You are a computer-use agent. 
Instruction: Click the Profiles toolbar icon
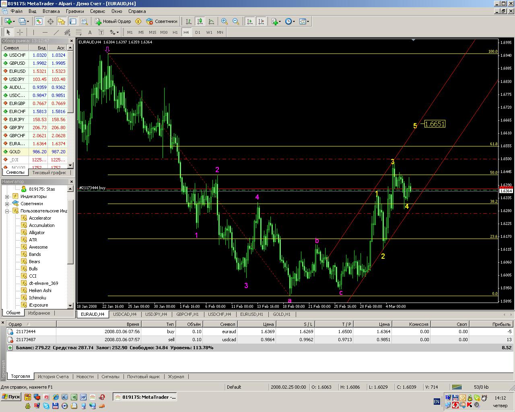click(22, 21)
